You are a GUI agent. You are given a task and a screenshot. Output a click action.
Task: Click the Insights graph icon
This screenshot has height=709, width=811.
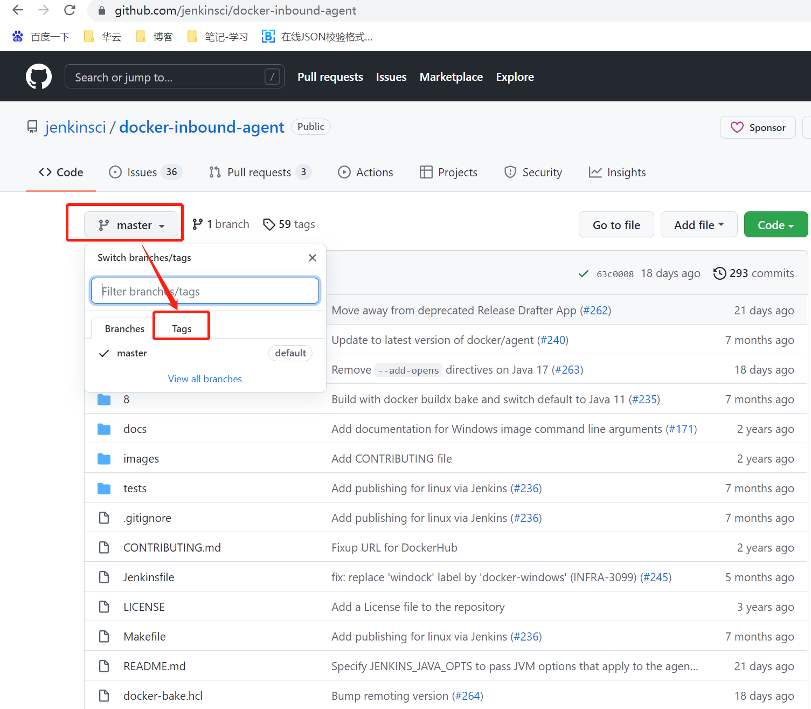point(596,172)
